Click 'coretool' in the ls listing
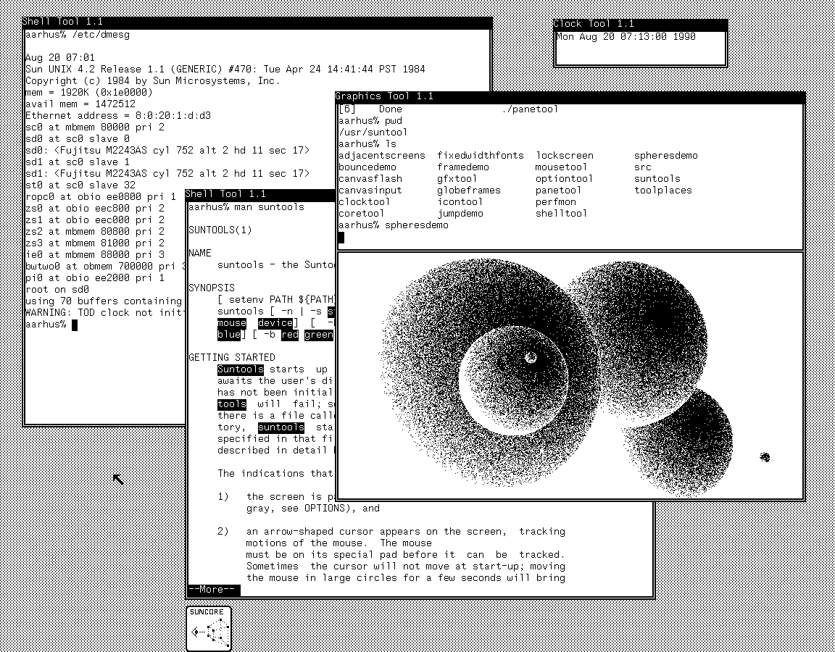Viewport: 835px width, 652px height. pyautogui.click(x=362, y=214)
